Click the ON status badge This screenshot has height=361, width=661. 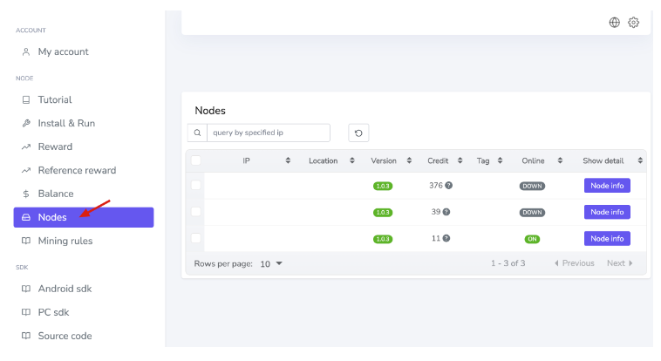532,239
